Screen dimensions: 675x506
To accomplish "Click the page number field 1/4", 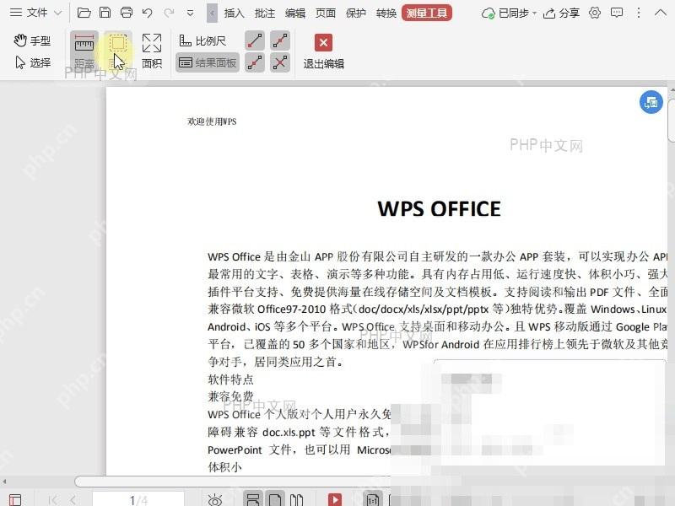I will 138,499.
